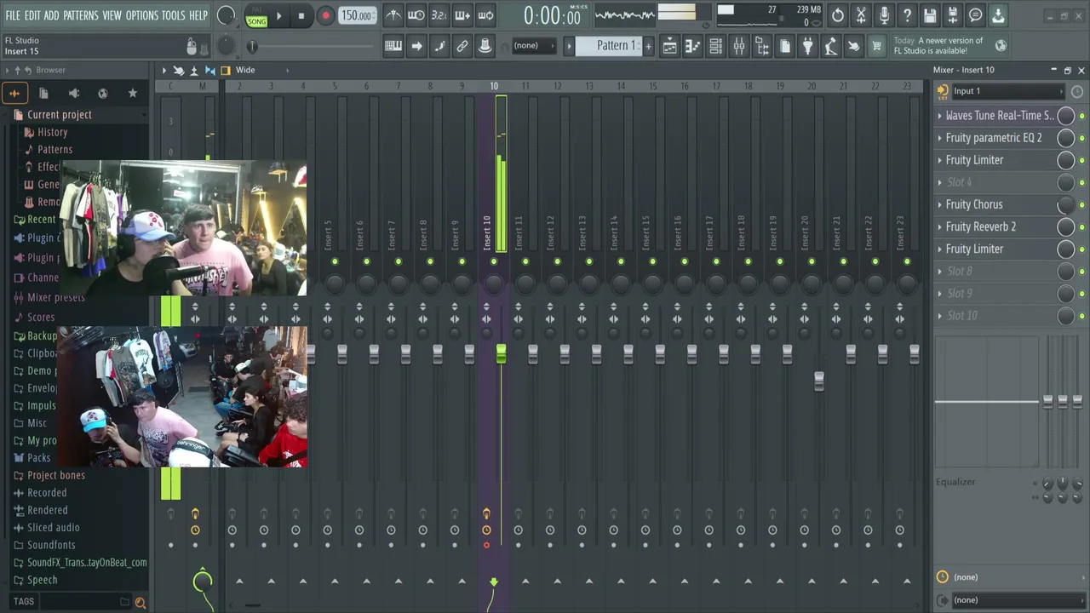Toggle typing keyboard to piano icon
1090x613 pixels.
point(393,46)
